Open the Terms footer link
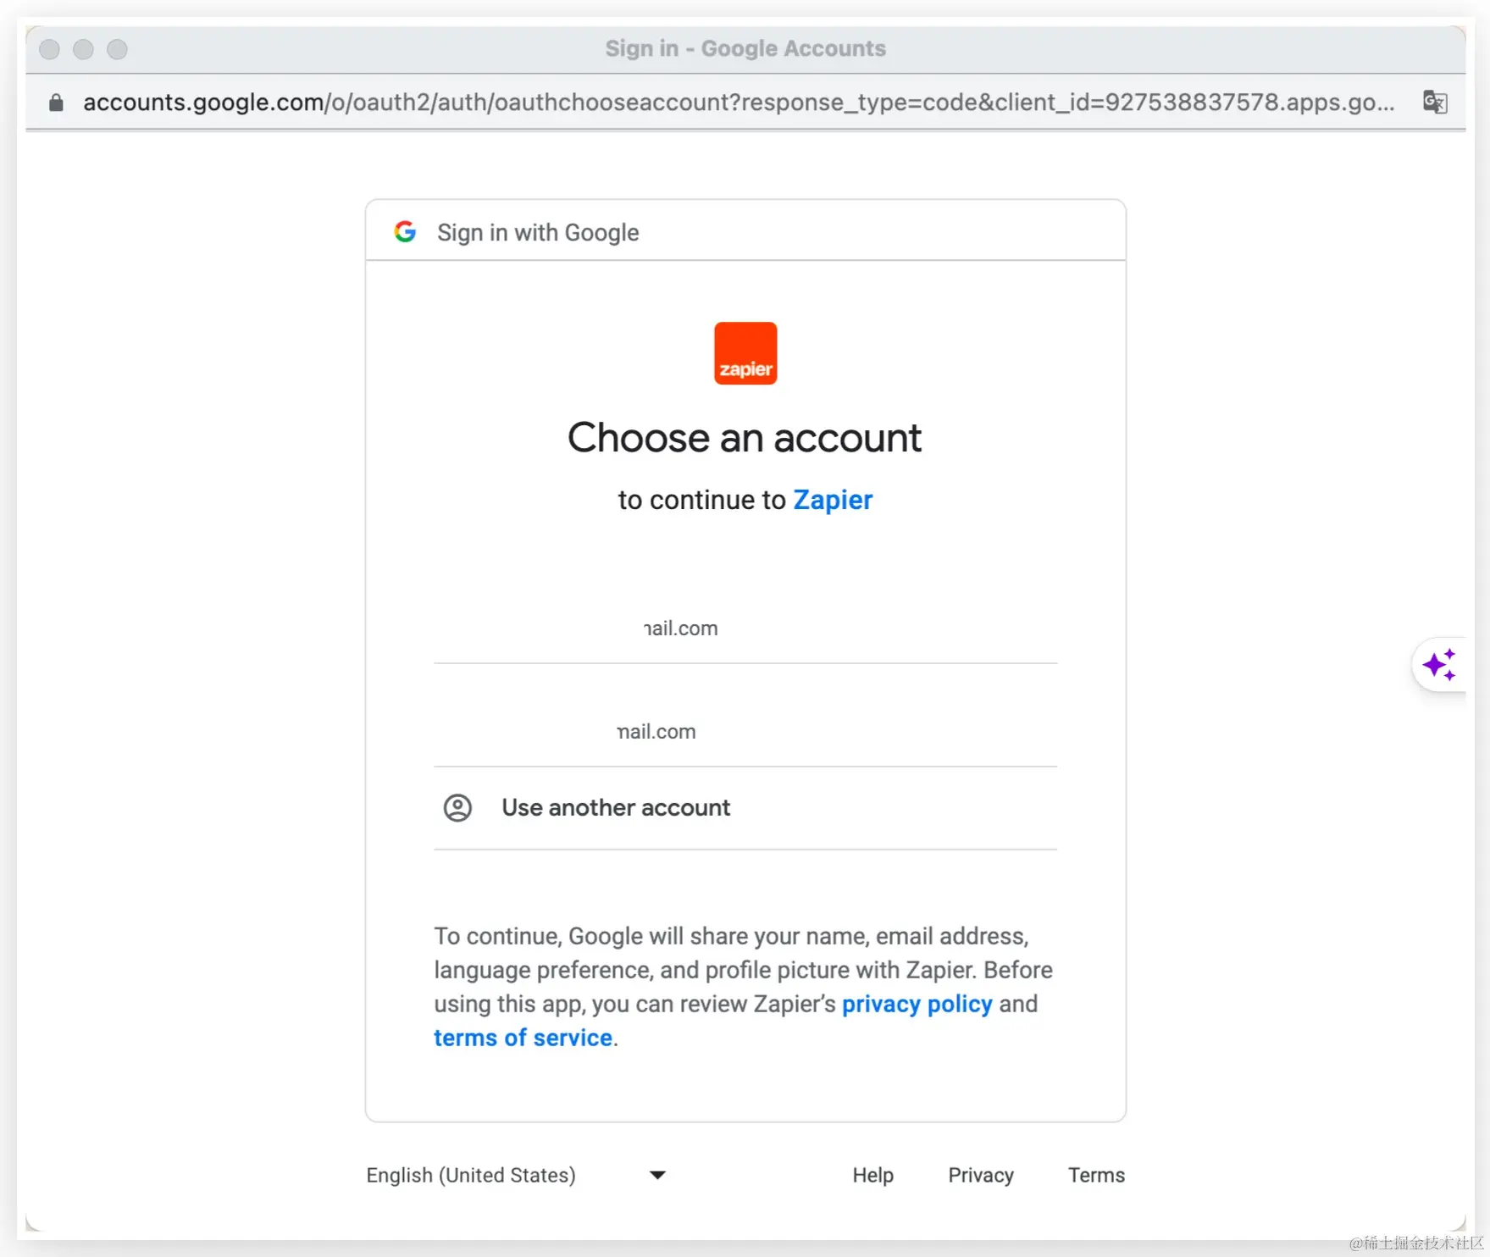This screenshot has height=1257, width=1490. click(x=1096, y=1175)
